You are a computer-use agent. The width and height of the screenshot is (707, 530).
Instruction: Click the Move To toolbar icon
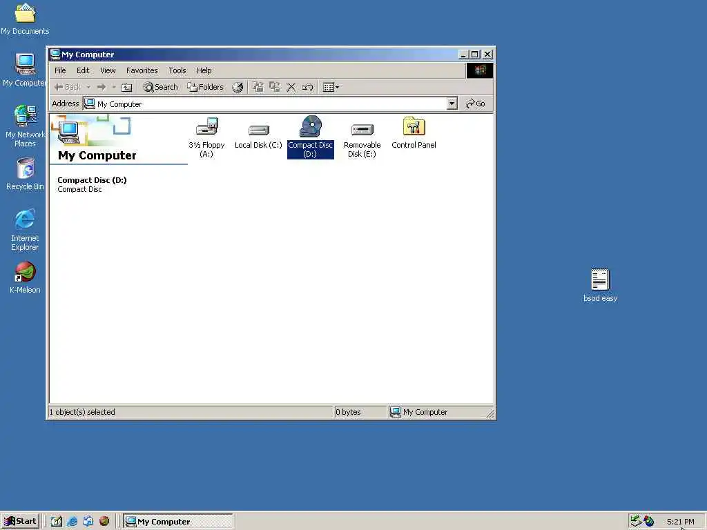click(258, 87)
